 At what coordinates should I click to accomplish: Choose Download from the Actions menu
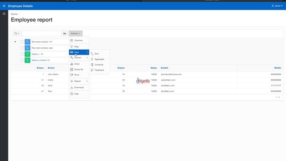pos(79,88)
